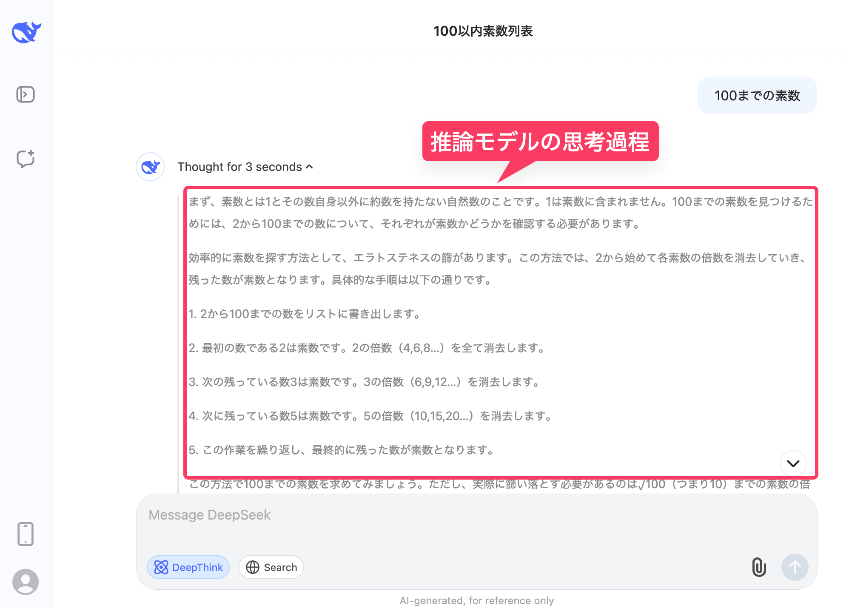Image resolution: width=849 pixels, height=608 pixels.
Task: Click the mobile phone app icon
Action: (26, 534)
